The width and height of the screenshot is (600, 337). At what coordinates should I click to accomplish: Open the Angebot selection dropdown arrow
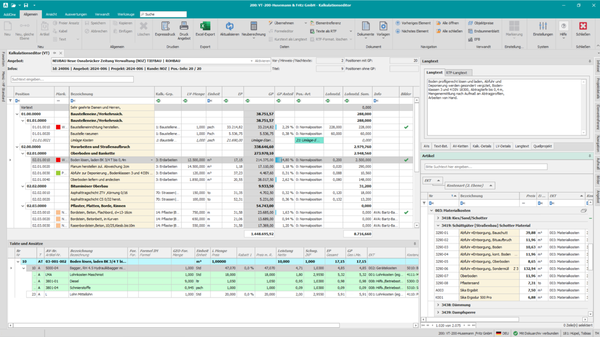pos(251,61)
